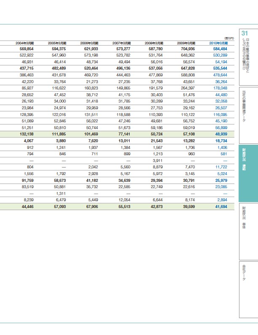Screen dimensions: 258x335
Task: Select the lone value 1,311
Action: pyautogui.click(x=61, y=194)
